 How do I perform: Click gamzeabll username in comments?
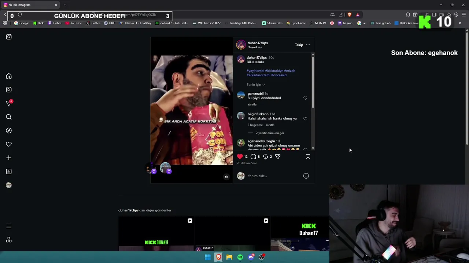(255, 94)
